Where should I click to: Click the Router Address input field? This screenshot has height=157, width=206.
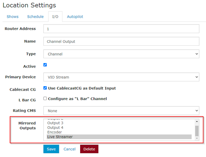121,29
